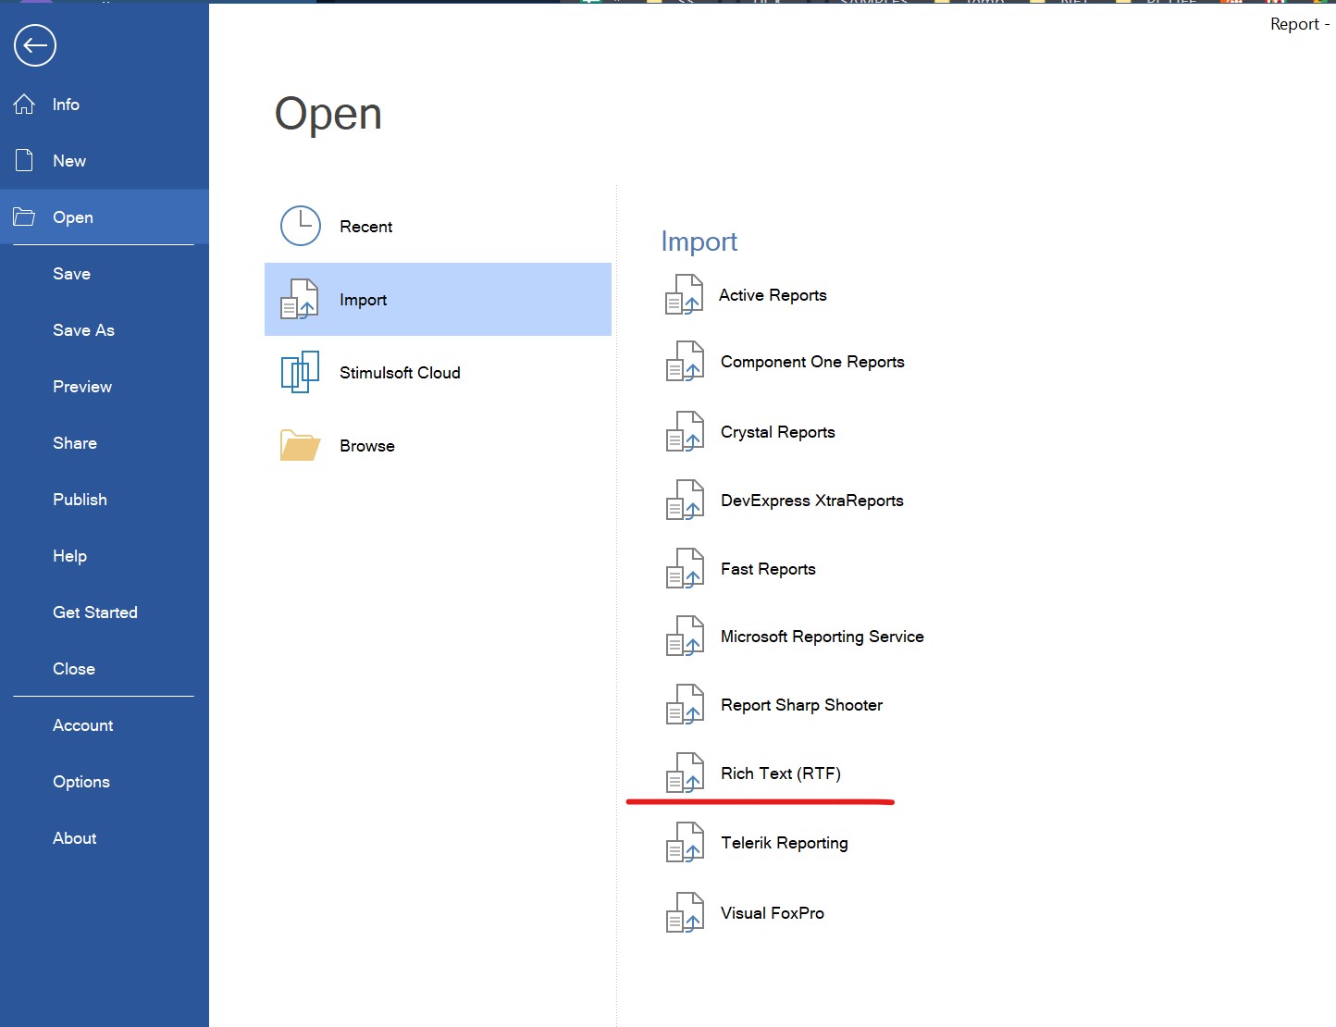Select New in the sidebar
1336x1027 pixels.
click(x=69, y=161)
